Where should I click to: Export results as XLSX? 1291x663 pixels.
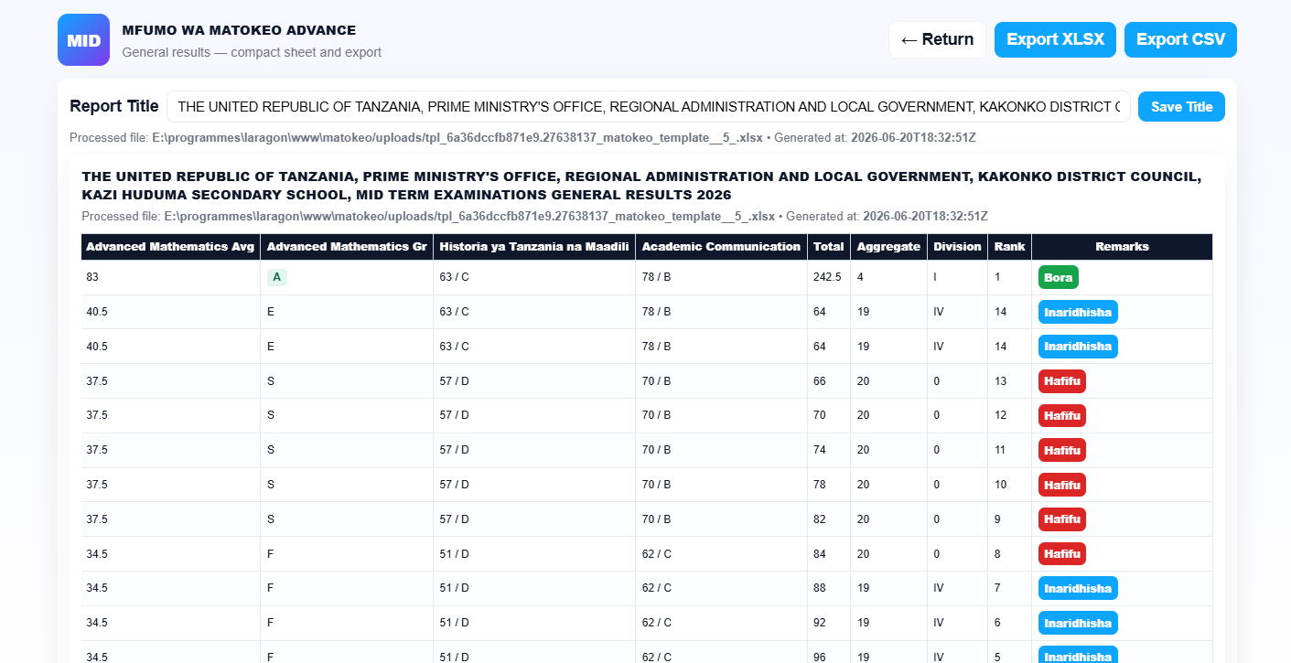tap(1055, 39)
